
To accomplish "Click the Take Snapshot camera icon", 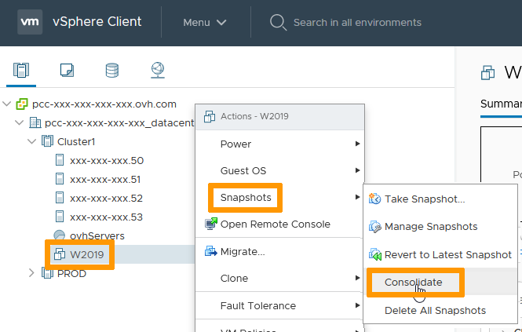I will coord(374,199).
